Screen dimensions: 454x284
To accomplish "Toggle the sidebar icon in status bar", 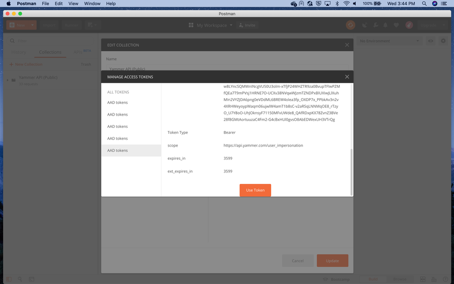I will [9, 279].
